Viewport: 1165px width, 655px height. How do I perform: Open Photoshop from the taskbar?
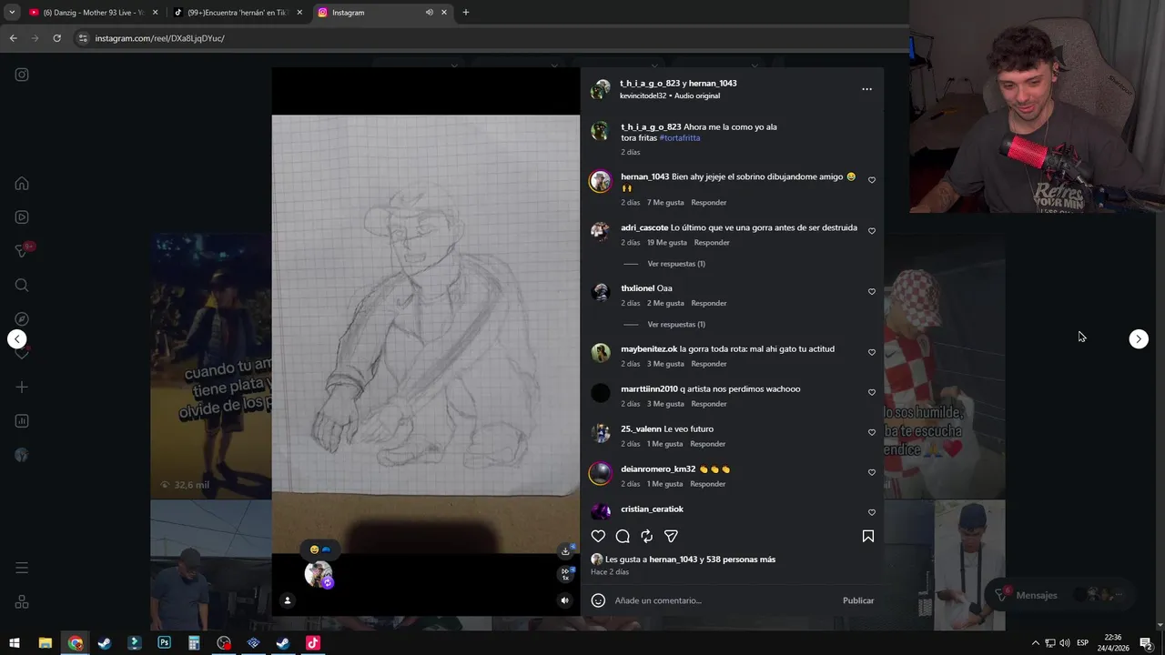(164, 643)
